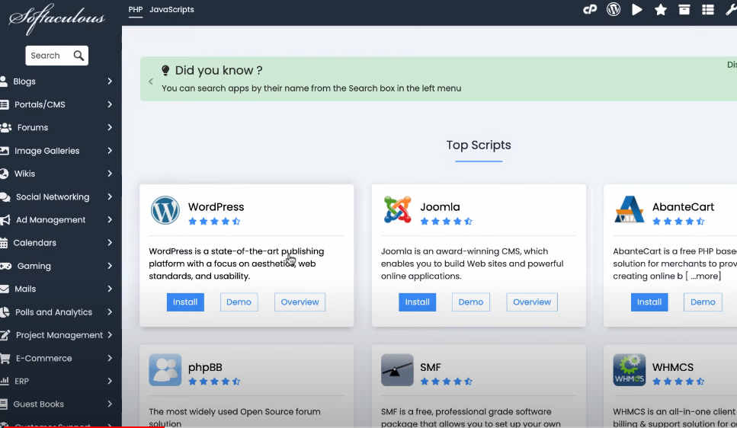Click the 'Top Scripts' heading
This screenshot has width=737, height=428.
pyautogui.click(x=479, y=145)
